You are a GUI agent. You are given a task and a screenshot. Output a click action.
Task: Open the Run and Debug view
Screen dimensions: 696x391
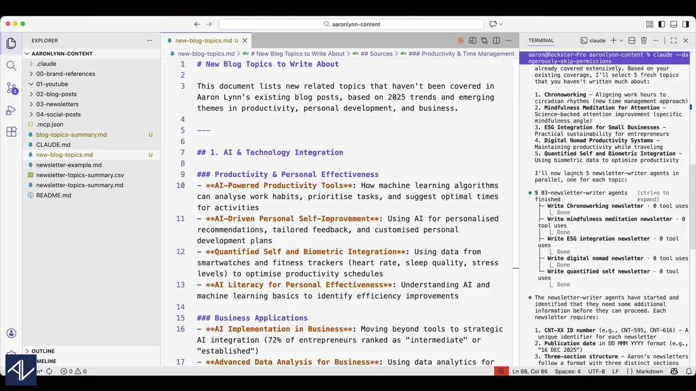click(x=11, y=109)
